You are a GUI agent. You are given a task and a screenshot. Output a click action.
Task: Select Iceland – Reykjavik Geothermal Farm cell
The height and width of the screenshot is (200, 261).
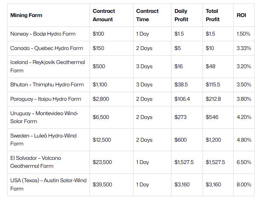coord(47,66)
